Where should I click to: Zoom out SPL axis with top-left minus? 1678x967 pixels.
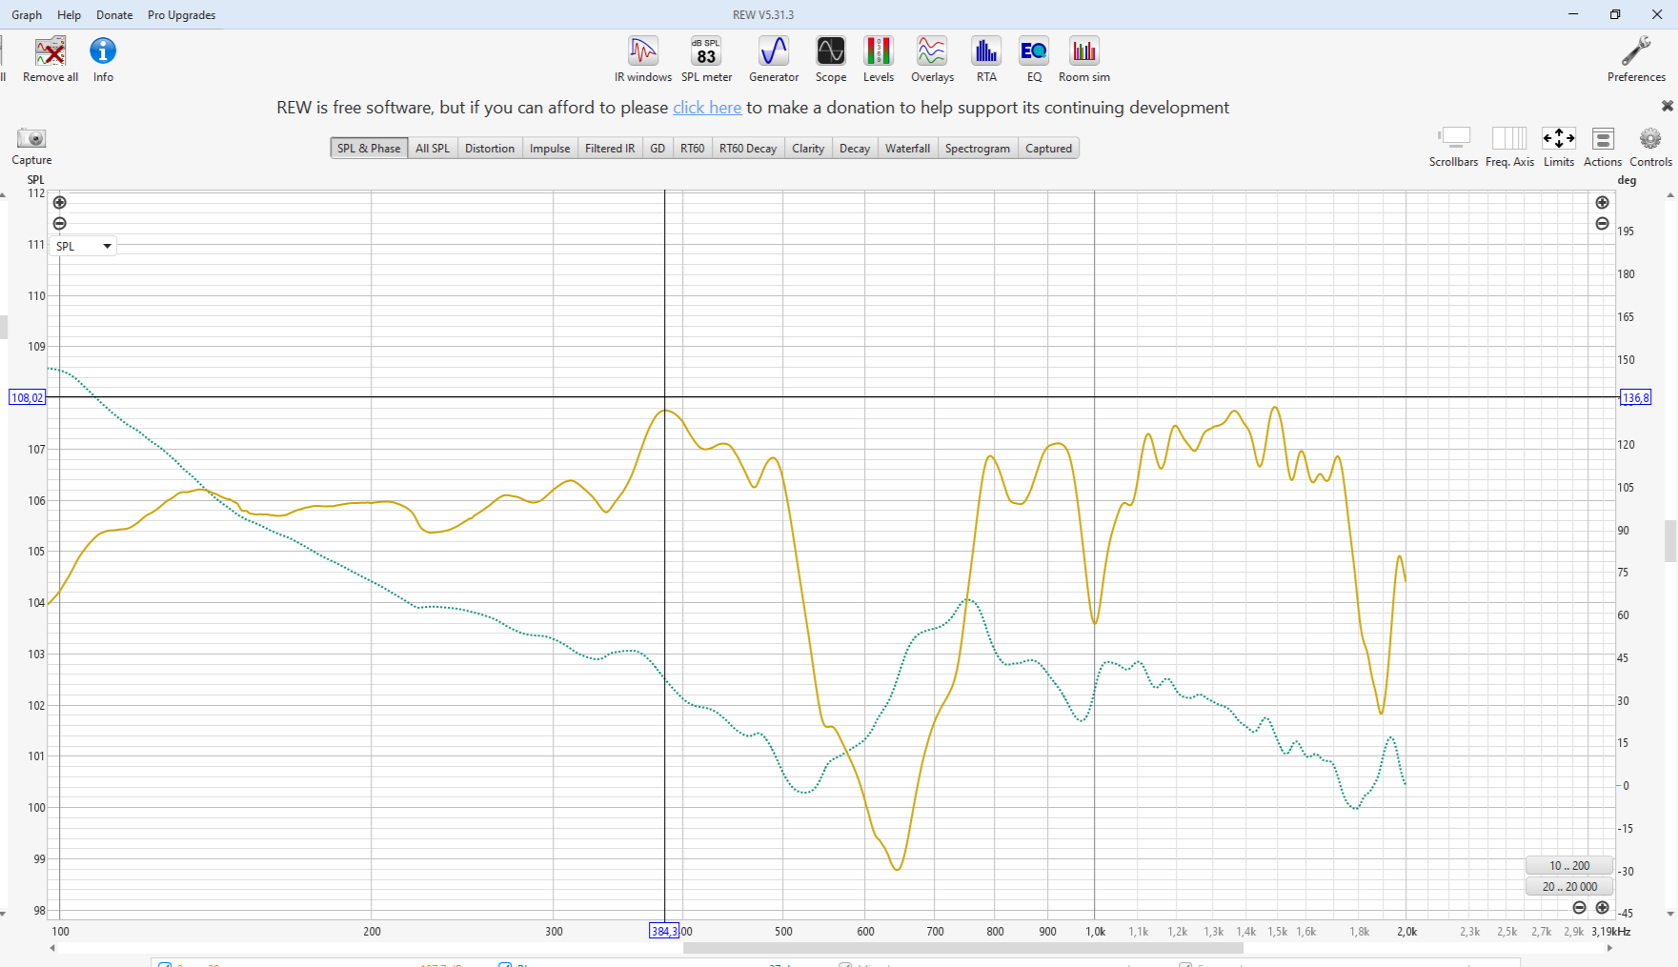tap(60, 223)
